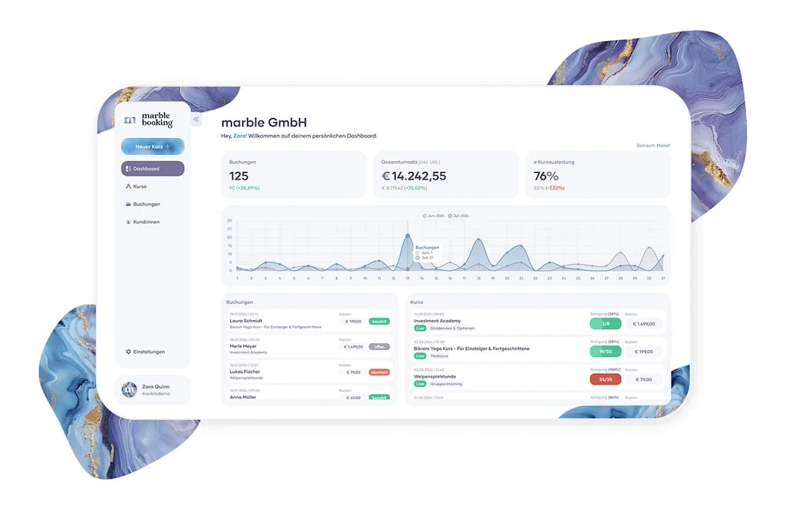Image resolution: width=786 pixels, height=508 pixels.
Task: Collapse the sidebar with double-chevron icon
Action: [196, 119]
